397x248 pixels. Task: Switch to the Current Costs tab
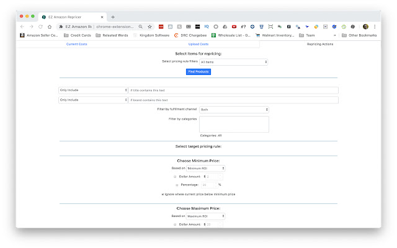(77, 44)
